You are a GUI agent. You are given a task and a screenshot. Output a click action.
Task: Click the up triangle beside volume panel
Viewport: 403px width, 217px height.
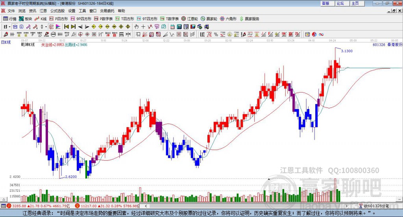(x=4, y=199)
